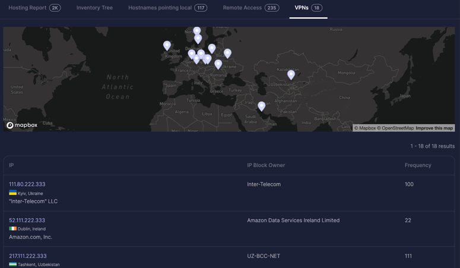Open the Hosting Report tab
This screenshot has width=460, height=268.
click(34, 8)
